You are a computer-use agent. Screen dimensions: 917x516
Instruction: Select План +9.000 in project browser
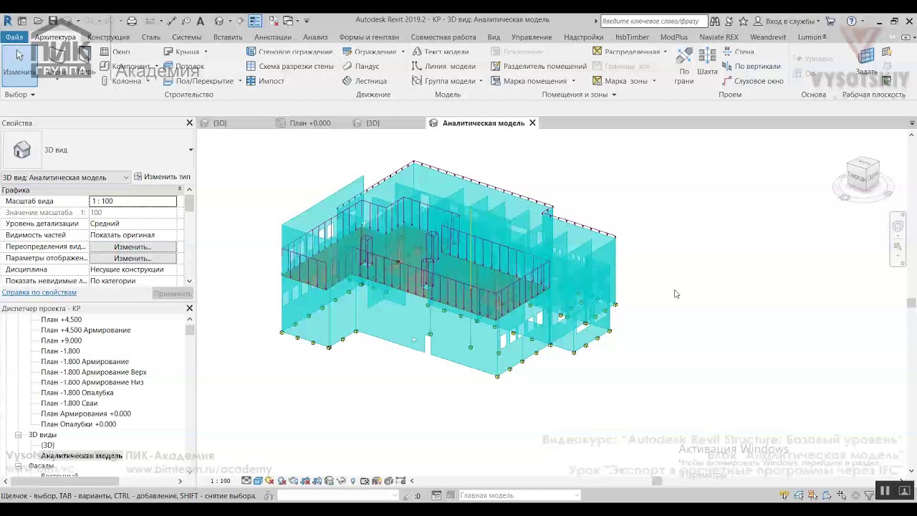[x=61, y=340]
